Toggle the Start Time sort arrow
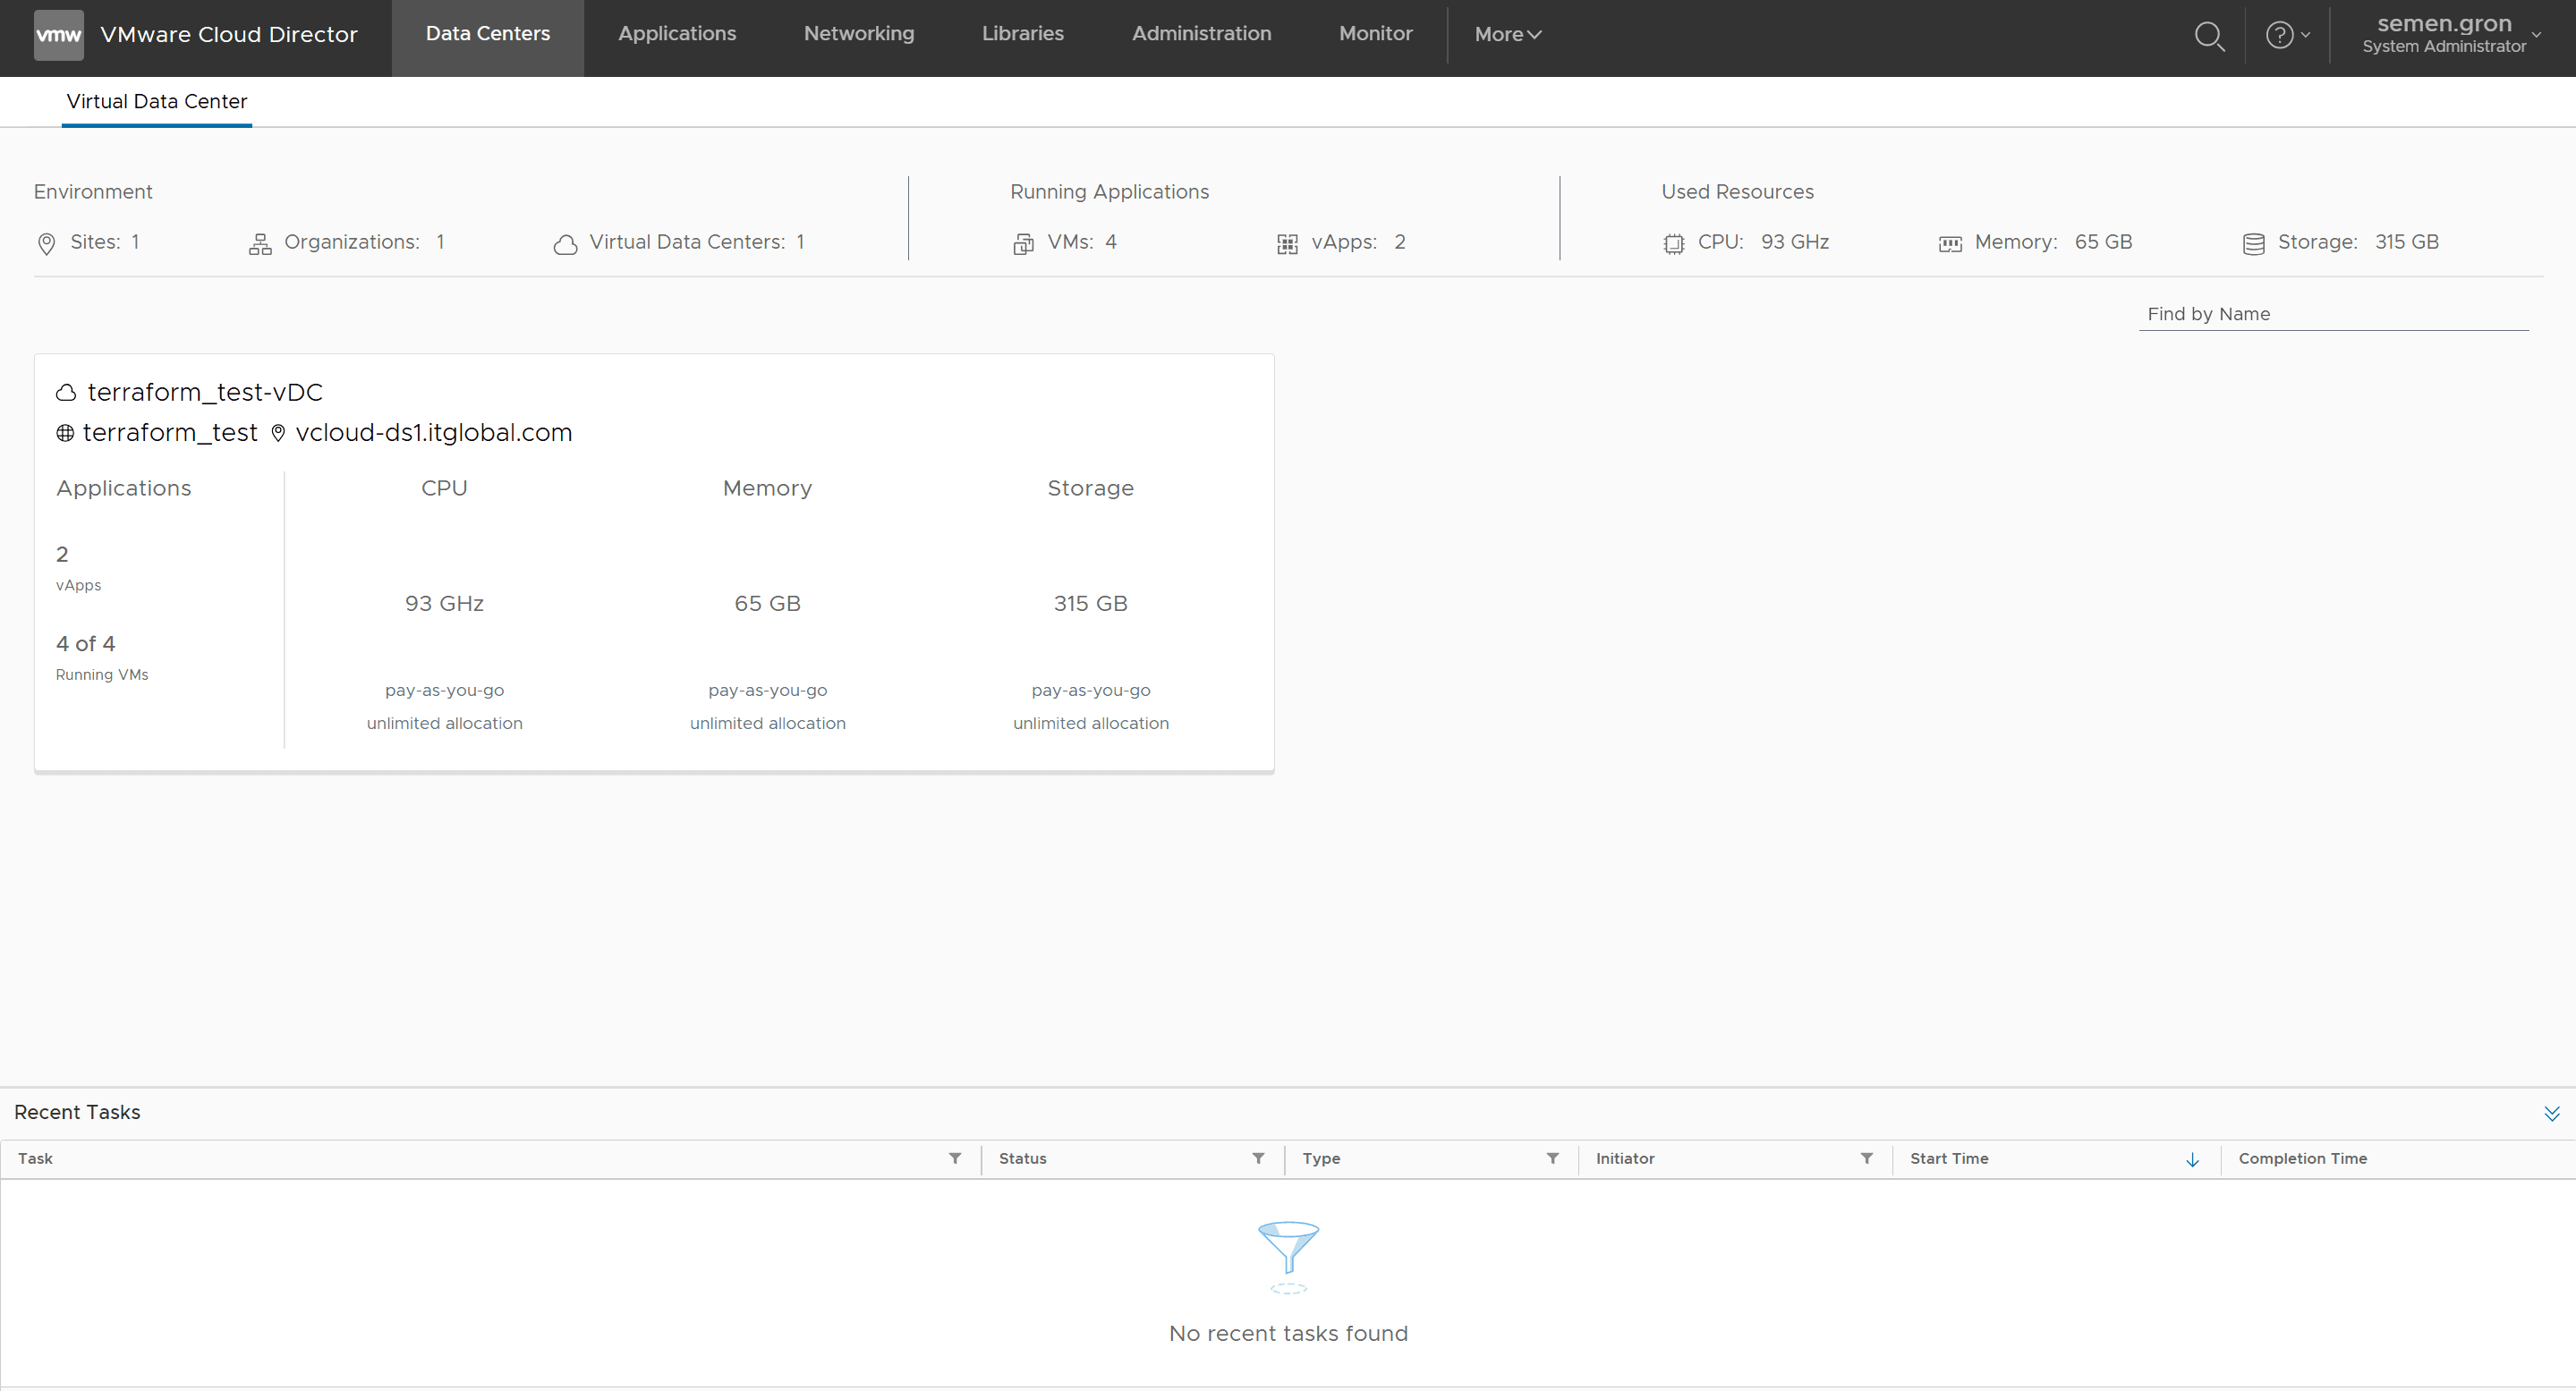This screenshot has height=1391, width=2576. (2192, 1160)
